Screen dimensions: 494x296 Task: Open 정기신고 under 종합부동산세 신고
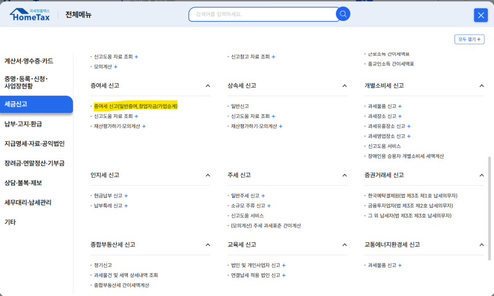click(x=103, y=266)
